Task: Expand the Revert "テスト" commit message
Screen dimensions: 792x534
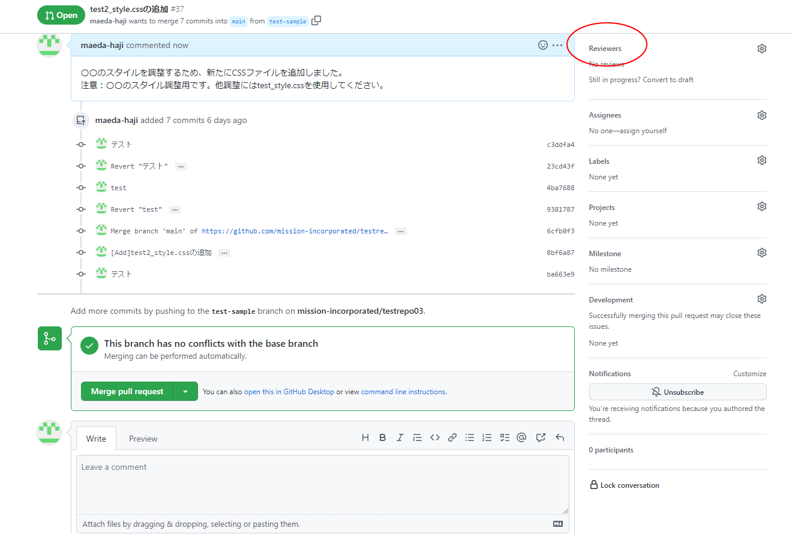Action: (x=181, y=166)
